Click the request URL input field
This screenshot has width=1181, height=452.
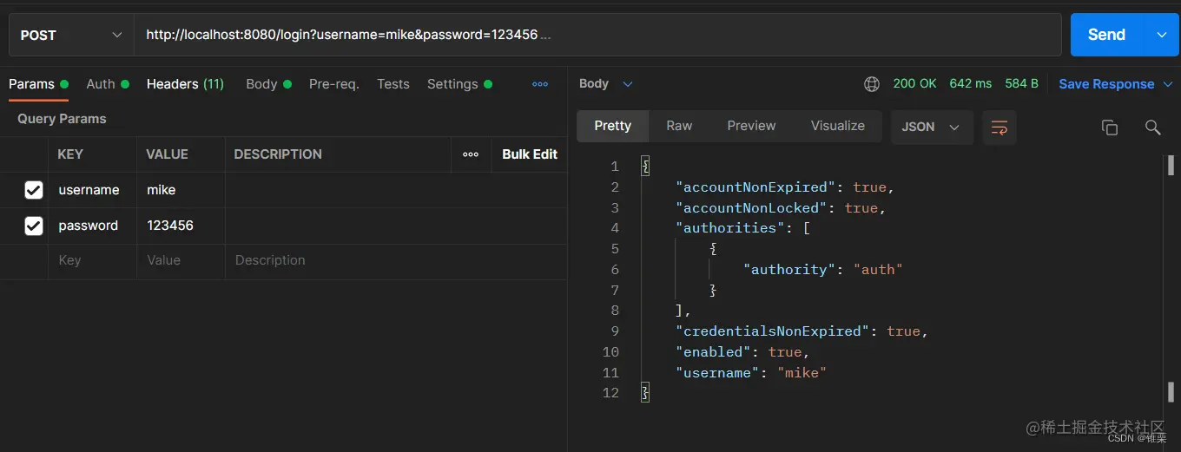(x=599, y=35)
